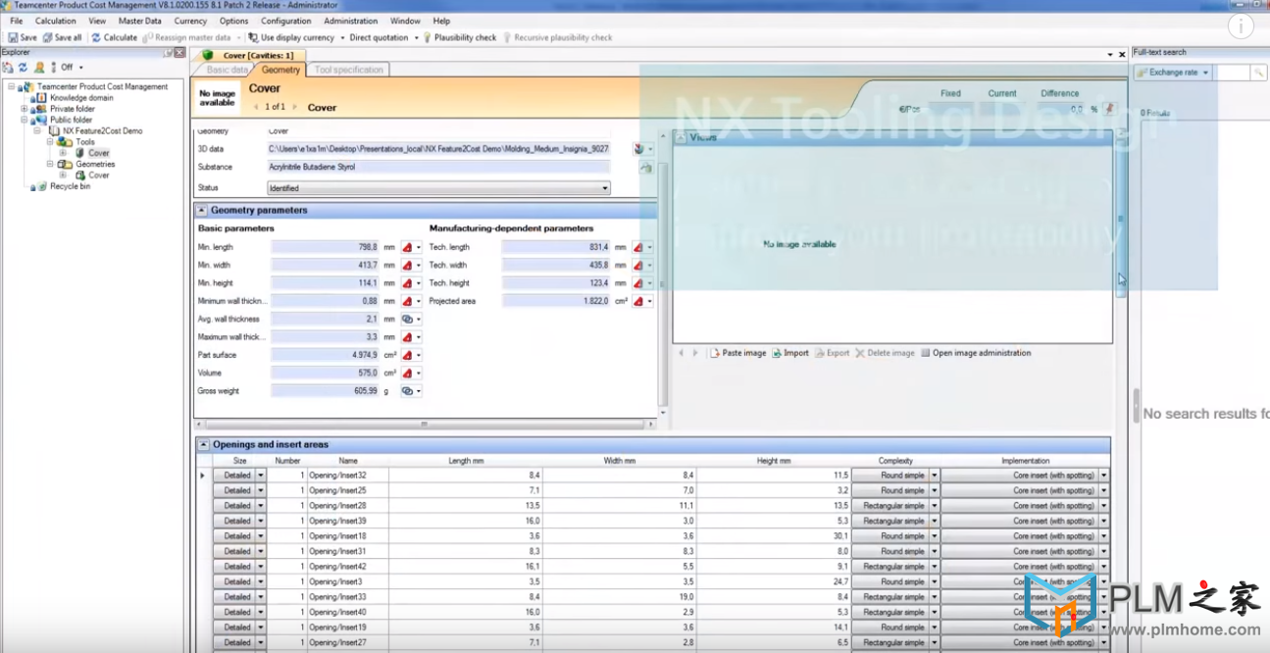Screen dimensions: 1270x653
Task: Click the Projected area source icon
Action: [637, 301]
